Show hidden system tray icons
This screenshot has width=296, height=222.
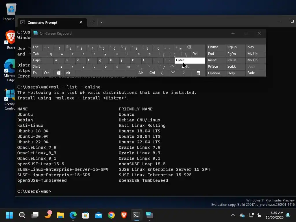[233, 215]
